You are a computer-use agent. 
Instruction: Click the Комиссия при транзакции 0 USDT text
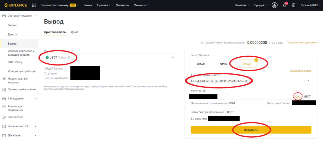[x=212, y=112]
